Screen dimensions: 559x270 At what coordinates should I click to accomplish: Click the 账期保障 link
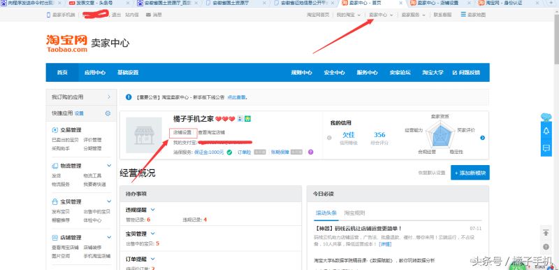(x=279, y=152)
